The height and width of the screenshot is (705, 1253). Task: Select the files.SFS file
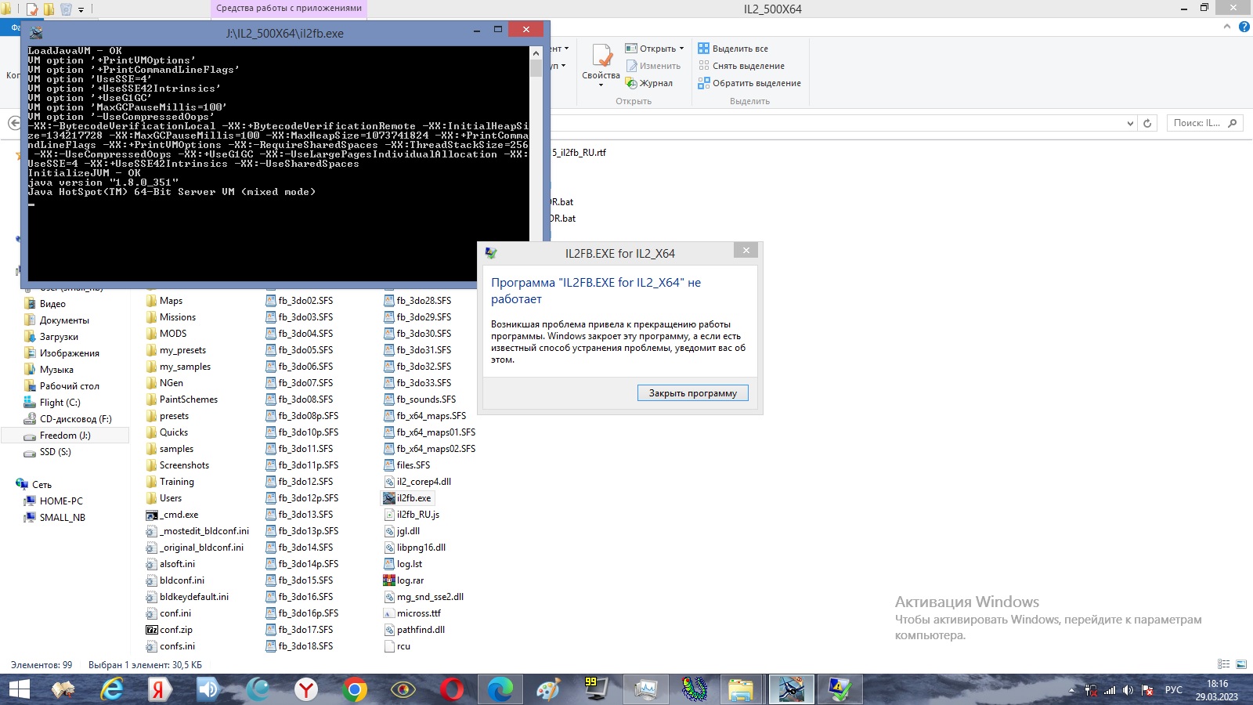pos(413,465)
